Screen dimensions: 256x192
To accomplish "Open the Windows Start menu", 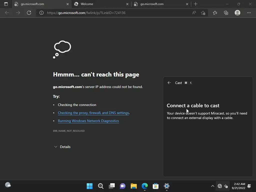I will click(89, 186).
